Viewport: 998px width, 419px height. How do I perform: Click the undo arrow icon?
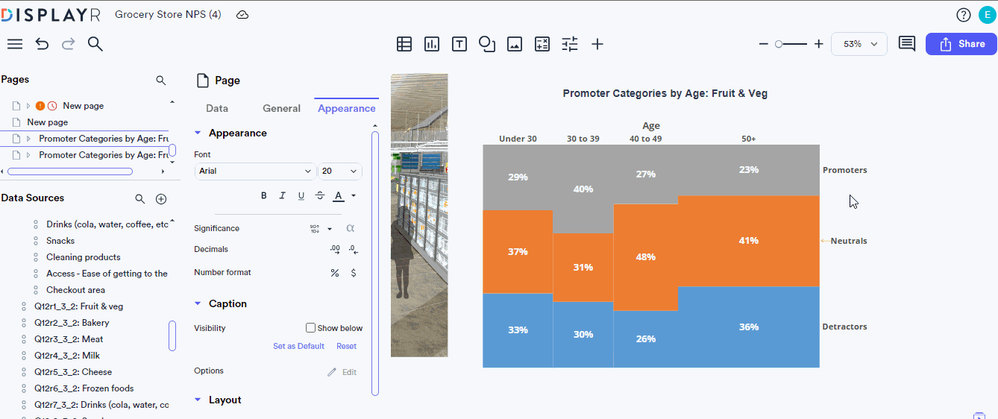[42, 44]
